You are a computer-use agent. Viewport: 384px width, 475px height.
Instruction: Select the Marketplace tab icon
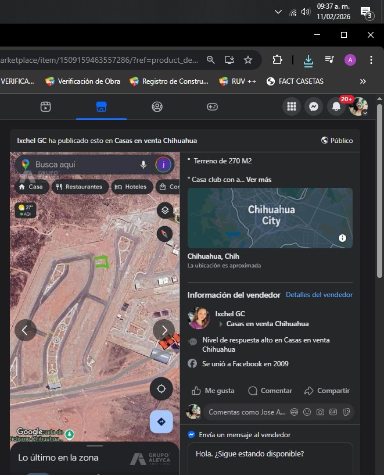tap(101, 106)
